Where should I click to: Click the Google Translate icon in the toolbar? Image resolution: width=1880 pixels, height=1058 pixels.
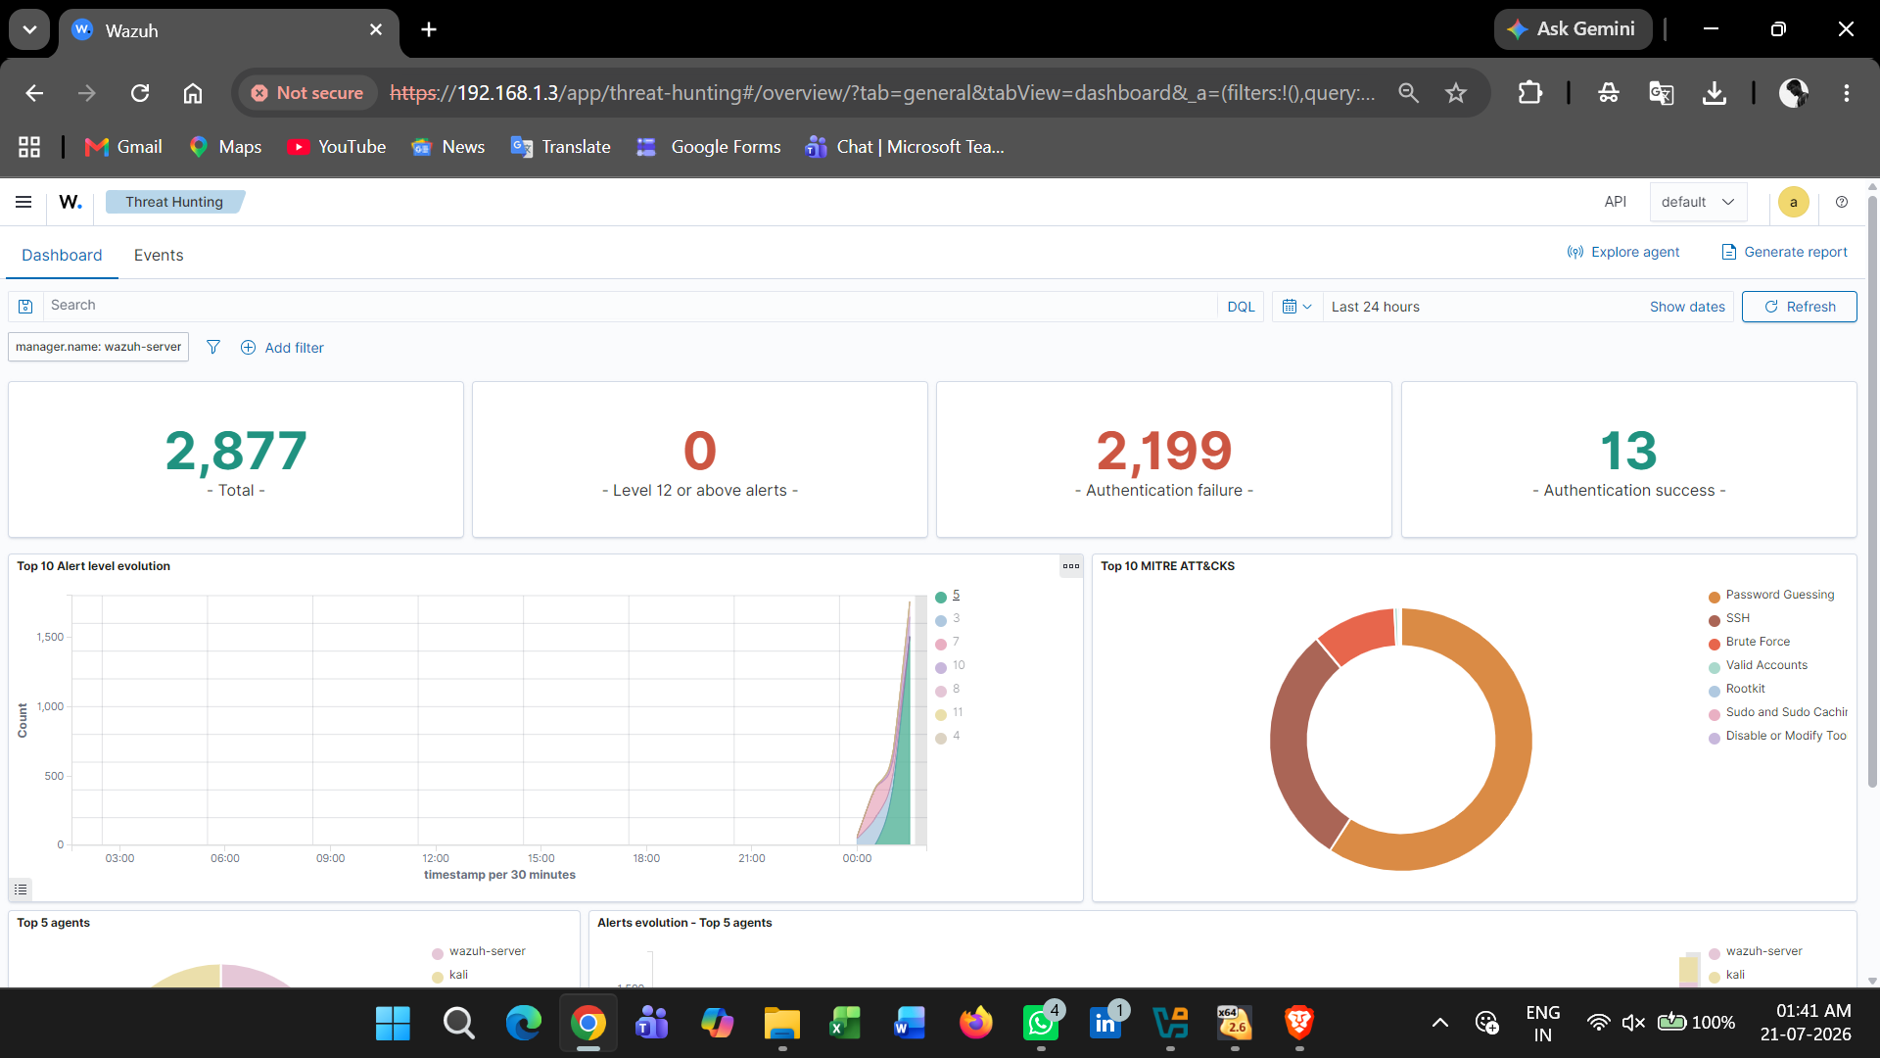[x=1662, y=93]
